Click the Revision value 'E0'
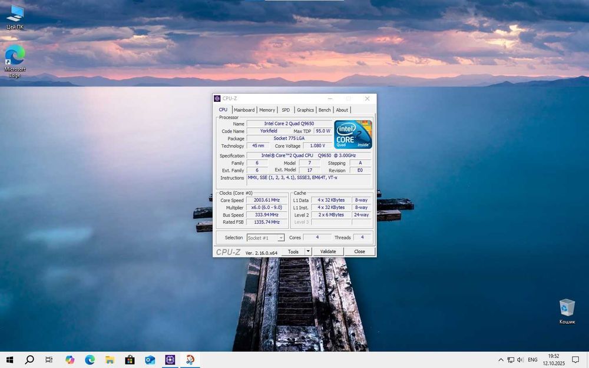 coord(360,170)
